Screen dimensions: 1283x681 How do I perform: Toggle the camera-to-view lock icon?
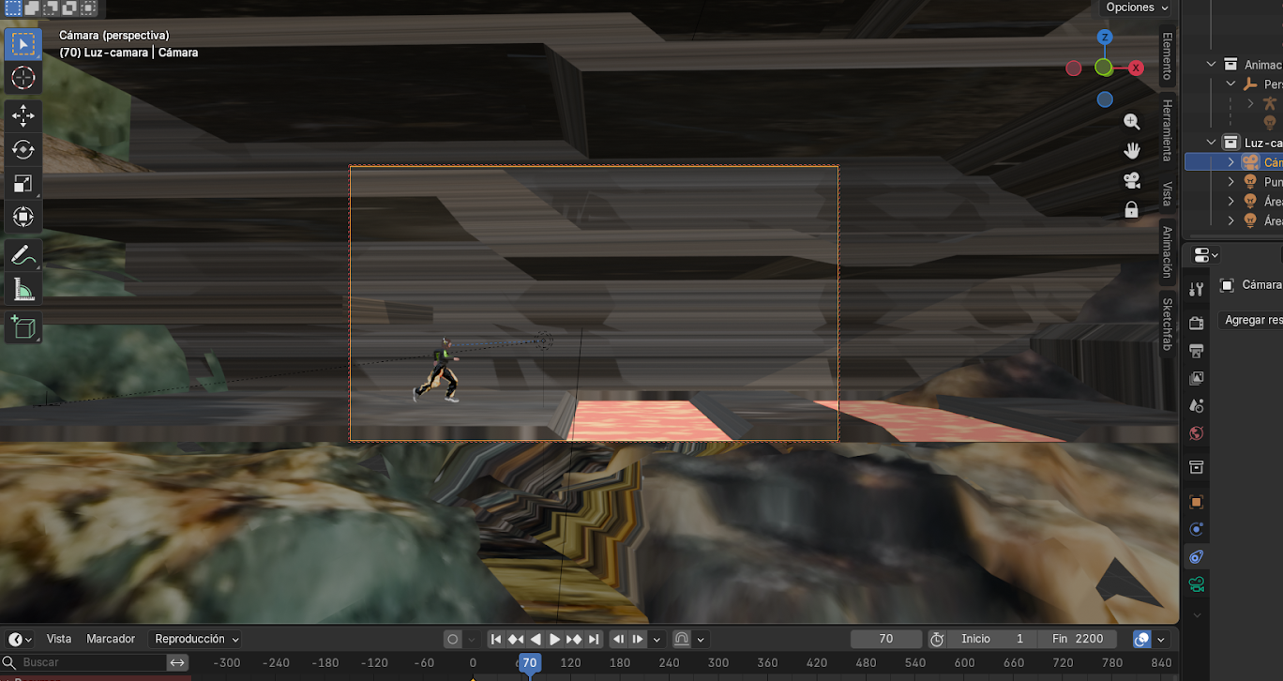click(1132, 210)
